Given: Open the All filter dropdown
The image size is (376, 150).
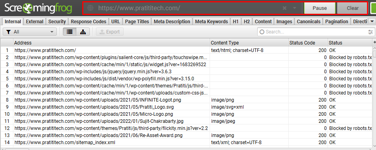Looking at the screenshot, I should pos(30,31).
